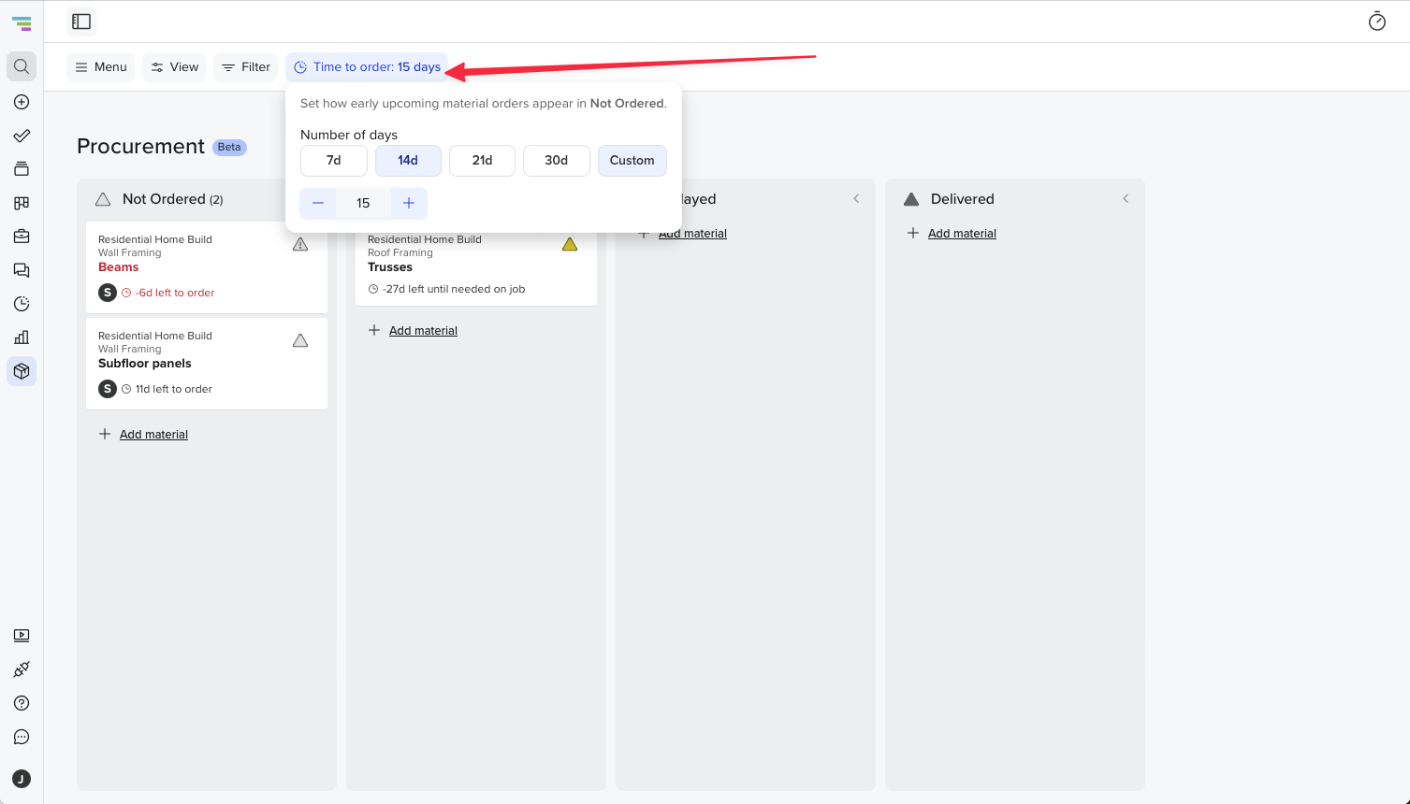Click the Beta badge next to Procurement
This screenshot has width=1410, height=804.
[x=229, y=147]
